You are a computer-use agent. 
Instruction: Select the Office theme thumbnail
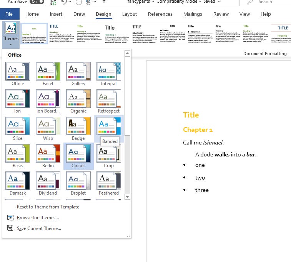(18, 72)
